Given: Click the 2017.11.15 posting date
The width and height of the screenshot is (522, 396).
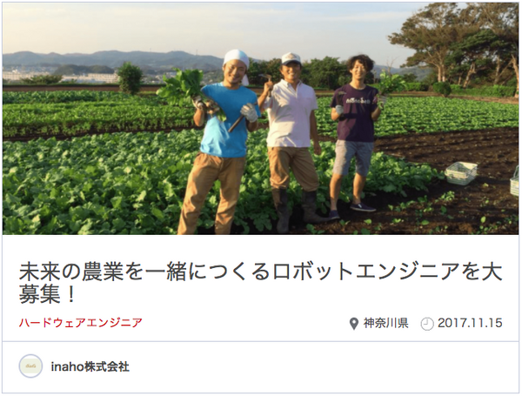Looking at the screenshot, I should pyautogui.click(x=470, y=324).
